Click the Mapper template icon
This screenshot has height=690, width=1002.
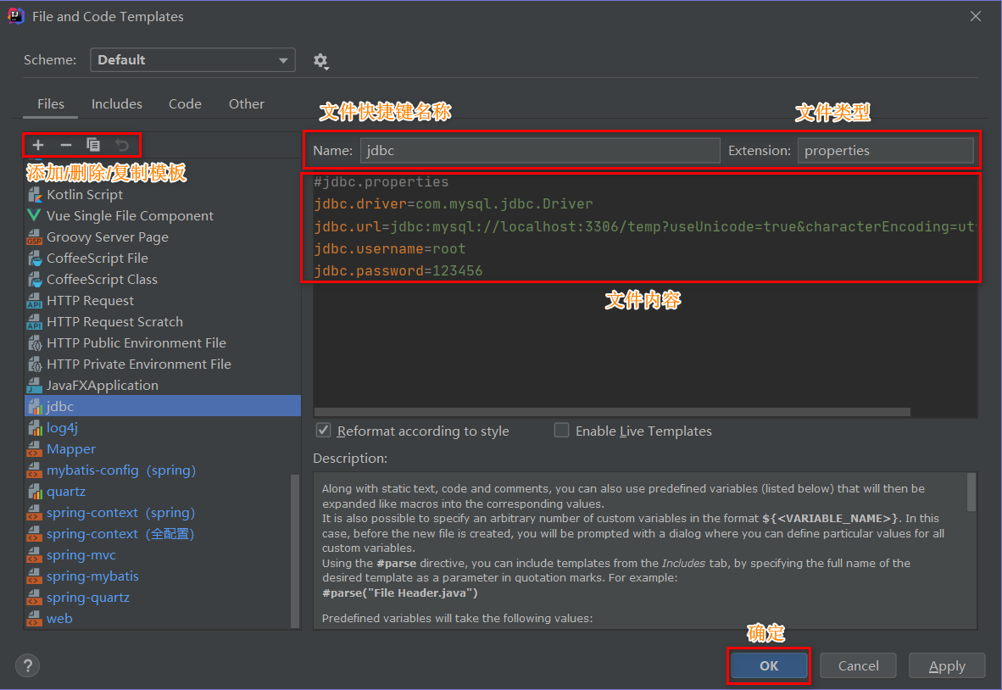click(x=35, y=449)
